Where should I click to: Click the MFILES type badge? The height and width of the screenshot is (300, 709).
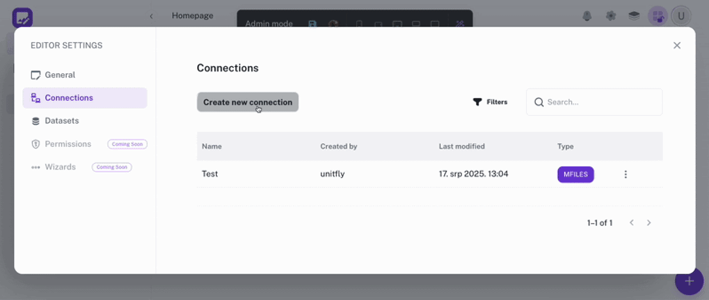click(575, 174)
